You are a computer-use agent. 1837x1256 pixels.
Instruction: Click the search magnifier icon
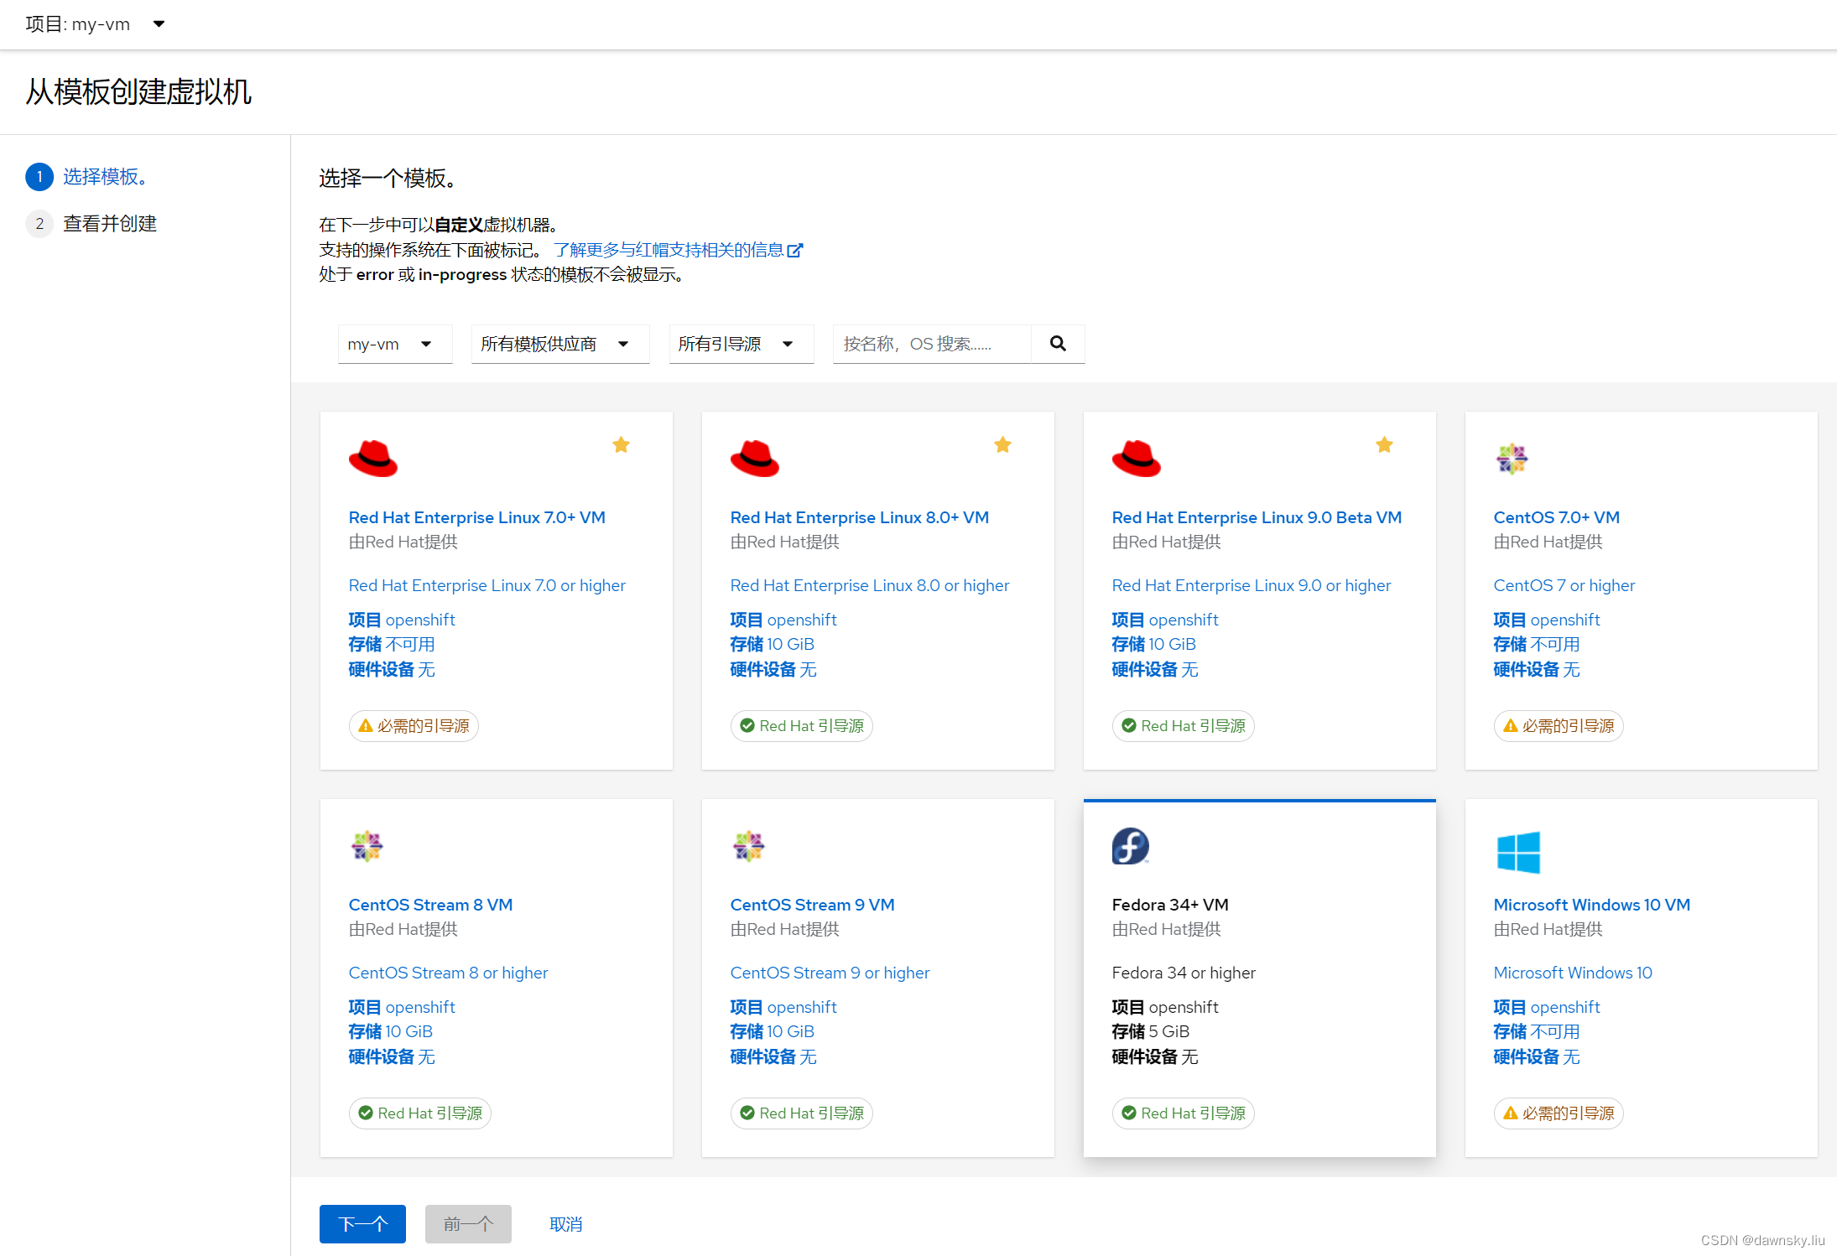1057,344
